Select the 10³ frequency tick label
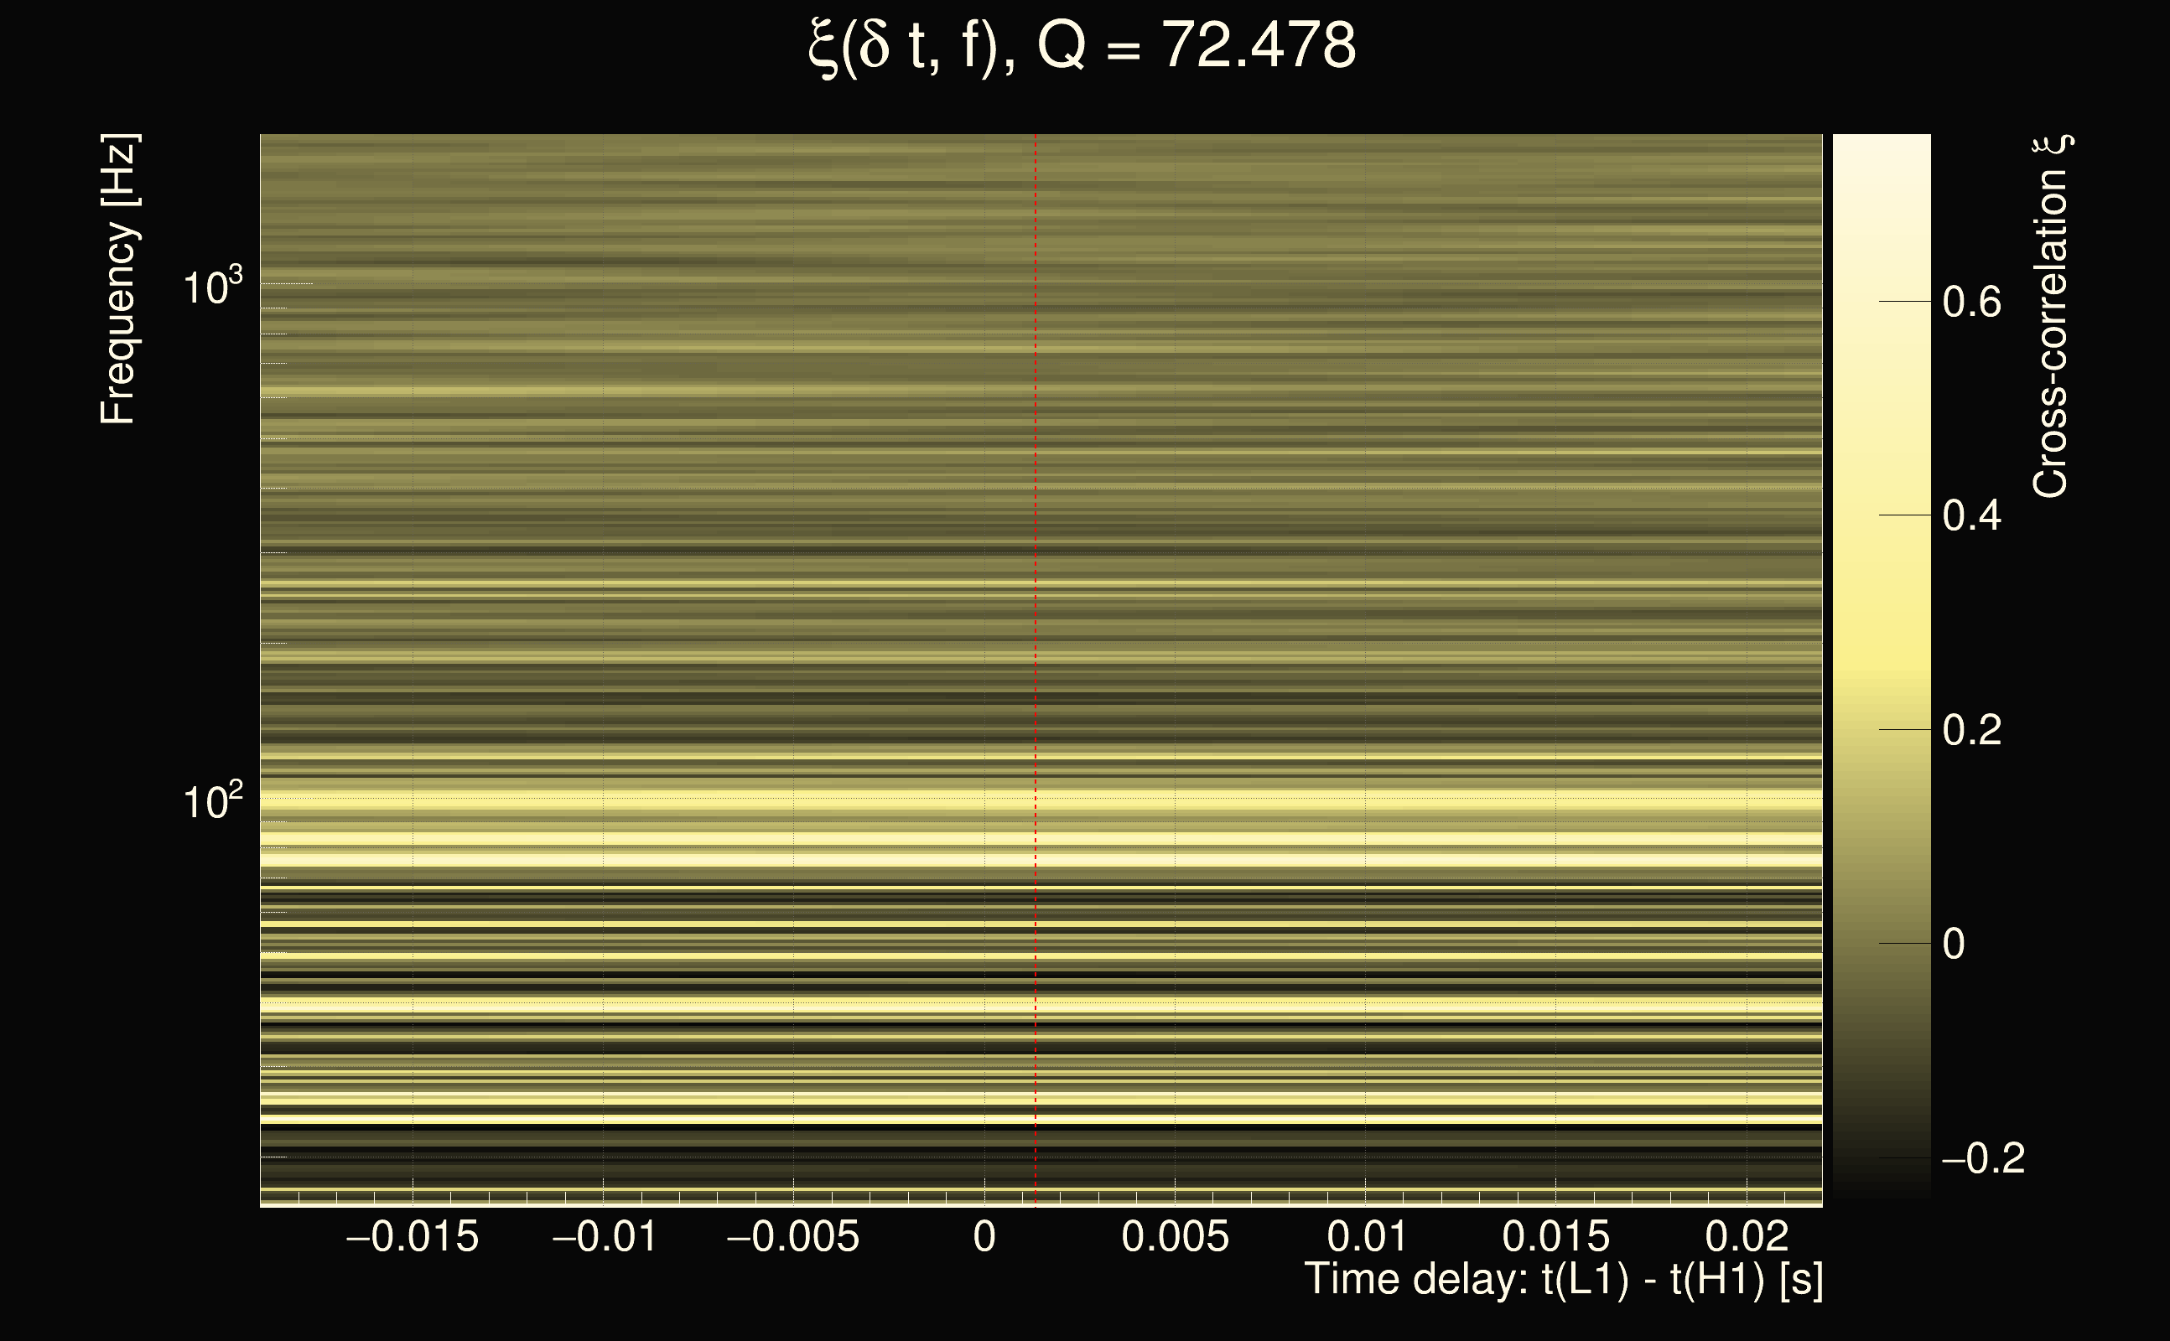Image resolution: width=2170 pixels, height=1341 pixels. tap(212, 287)
